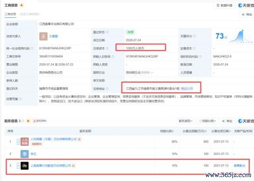Image resolution: width=254 pixels, height=181 pixels.
Task: Click the help icon next to 实缴资本
Action: tap(194, 48)
